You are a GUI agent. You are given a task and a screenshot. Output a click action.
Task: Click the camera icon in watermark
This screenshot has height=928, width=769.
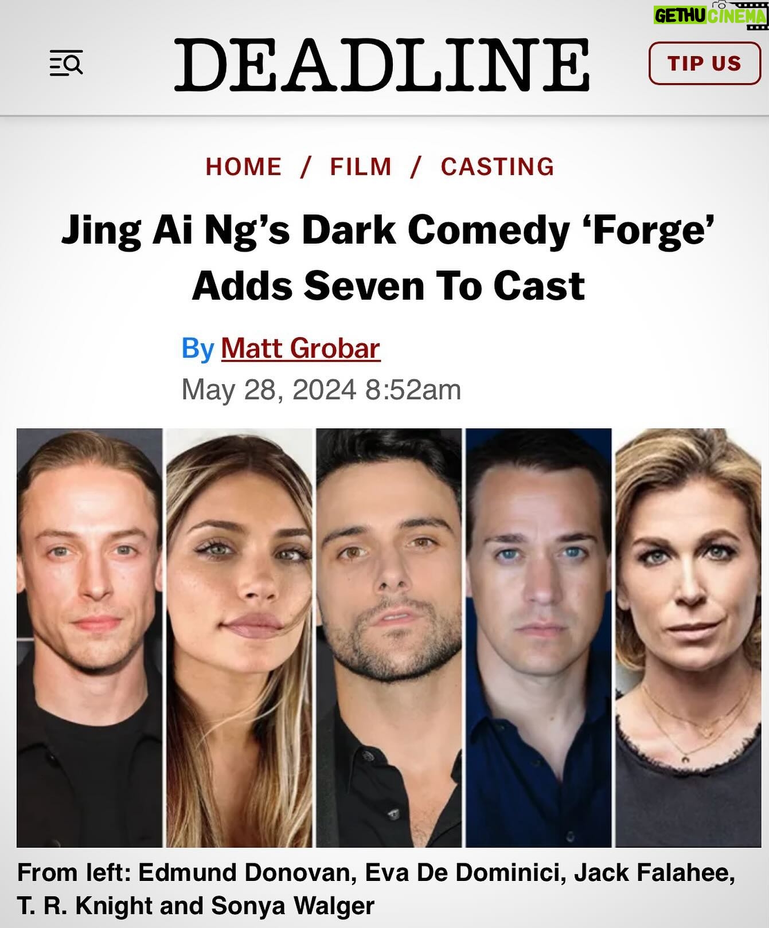pyautogui.click(x=720, y=5)
